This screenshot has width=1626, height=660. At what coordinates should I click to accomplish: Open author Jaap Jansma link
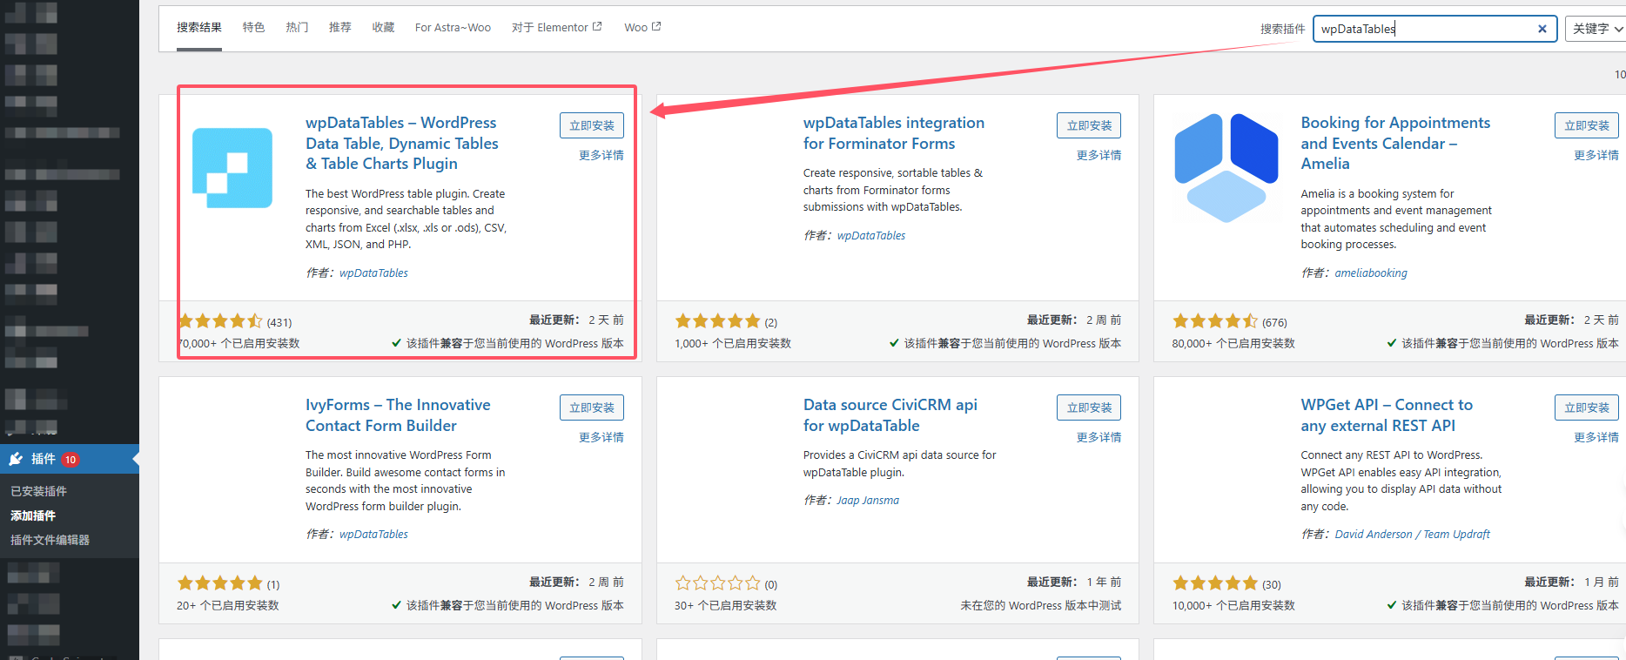coord(868,500)
